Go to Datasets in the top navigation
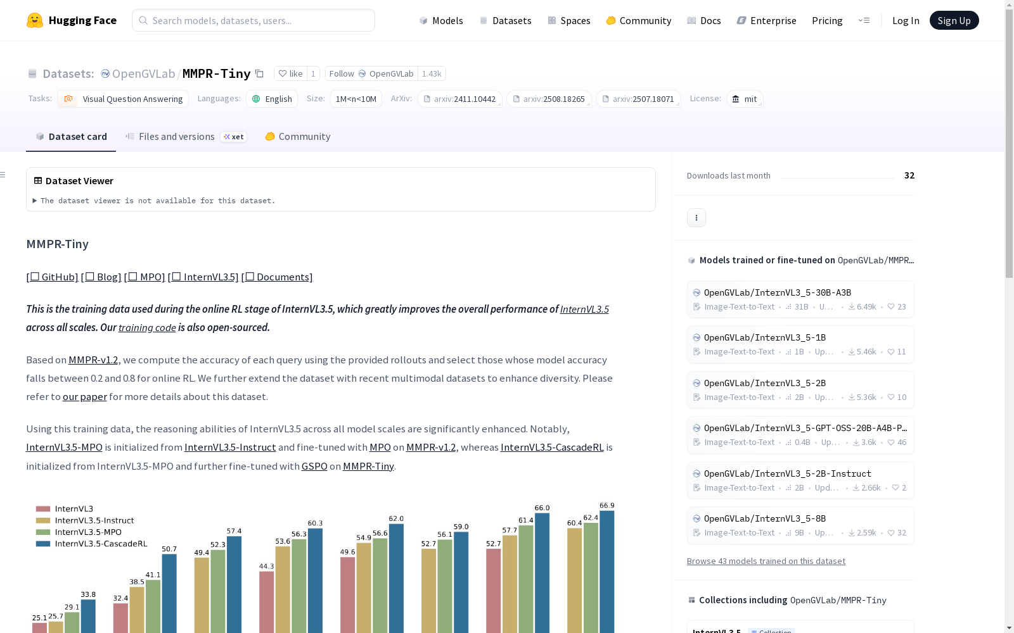 (x=505, y=20)
